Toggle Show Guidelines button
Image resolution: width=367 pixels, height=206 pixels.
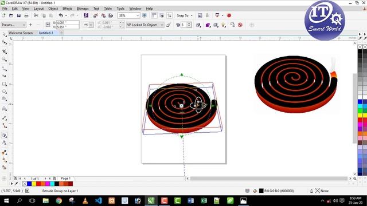170,15
